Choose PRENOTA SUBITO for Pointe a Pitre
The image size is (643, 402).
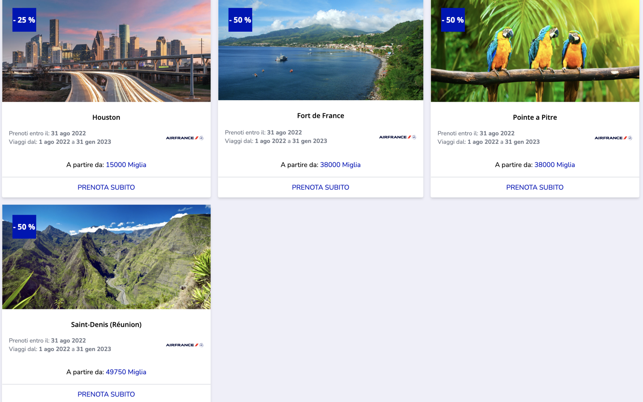click(535, 187)
